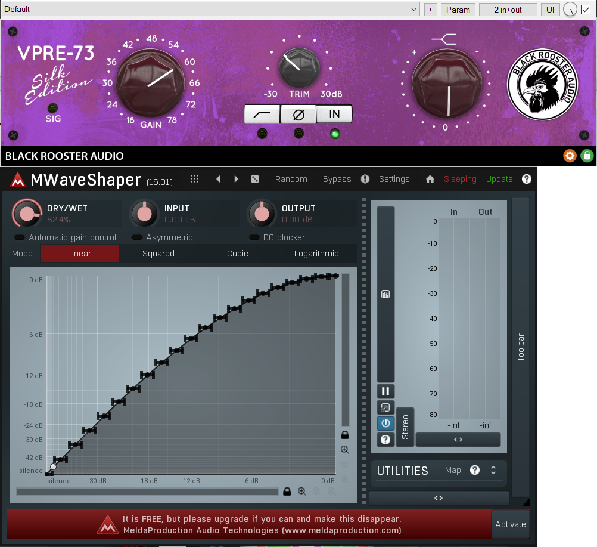
Task: Click the MWaveShaper red M logo
Action: [x=17, y=180]
